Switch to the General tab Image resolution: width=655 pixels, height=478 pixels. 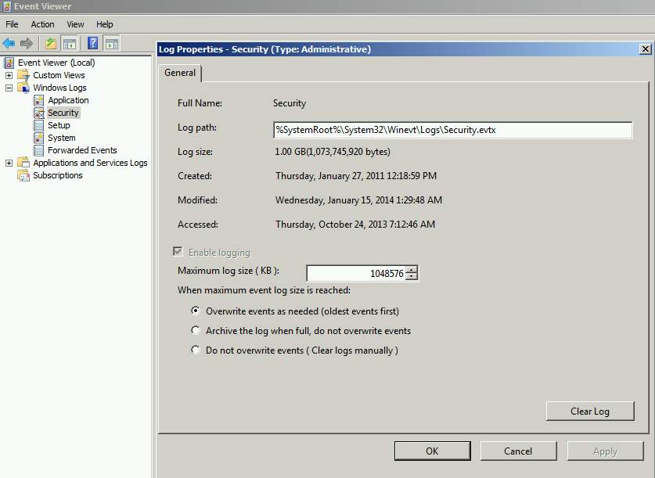[x=180, y=73]
